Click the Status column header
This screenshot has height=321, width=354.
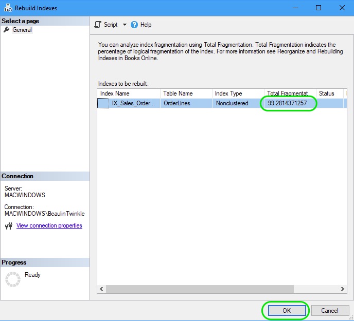coord(330,93)
